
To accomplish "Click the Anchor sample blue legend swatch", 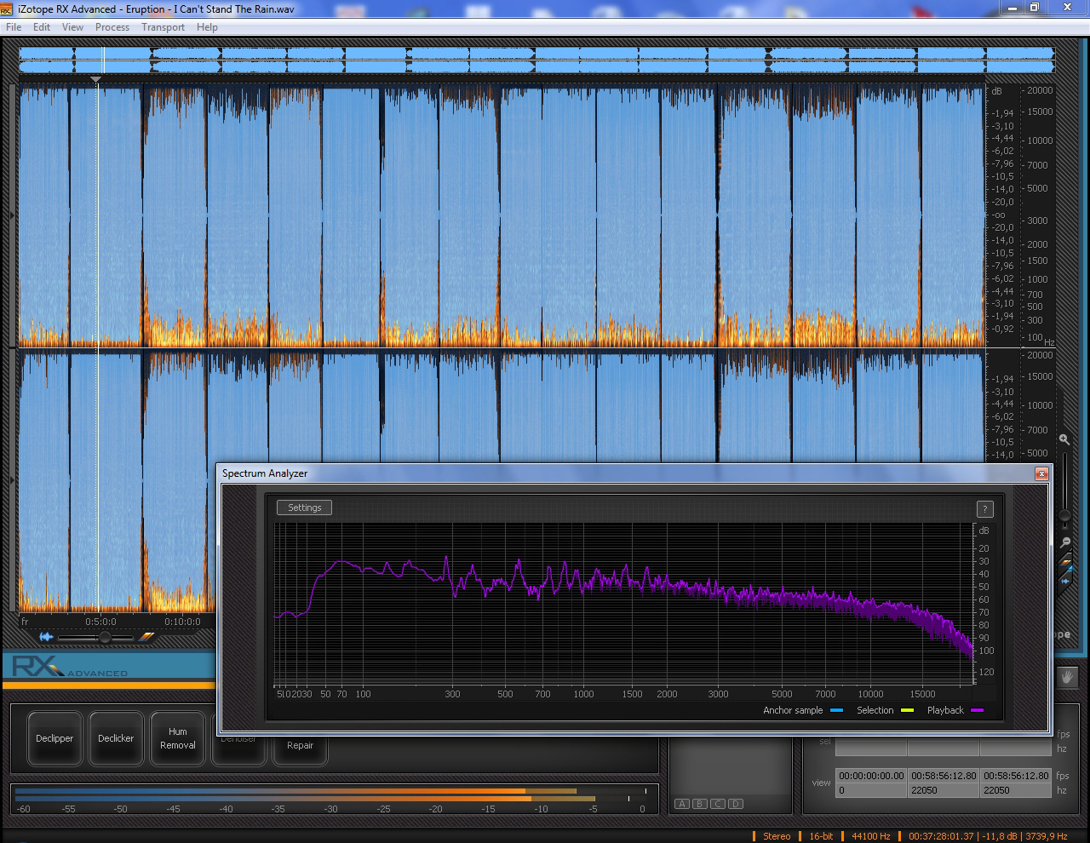I will (x=836, y=710).
